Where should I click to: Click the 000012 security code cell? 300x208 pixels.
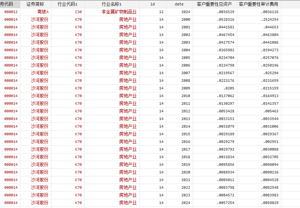[x=11, y=12]
